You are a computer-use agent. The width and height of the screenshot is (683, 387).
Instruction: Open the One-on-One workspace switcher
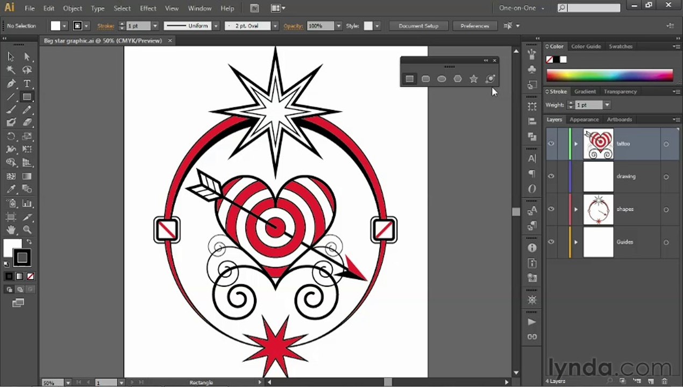click(x=522, y=8)
